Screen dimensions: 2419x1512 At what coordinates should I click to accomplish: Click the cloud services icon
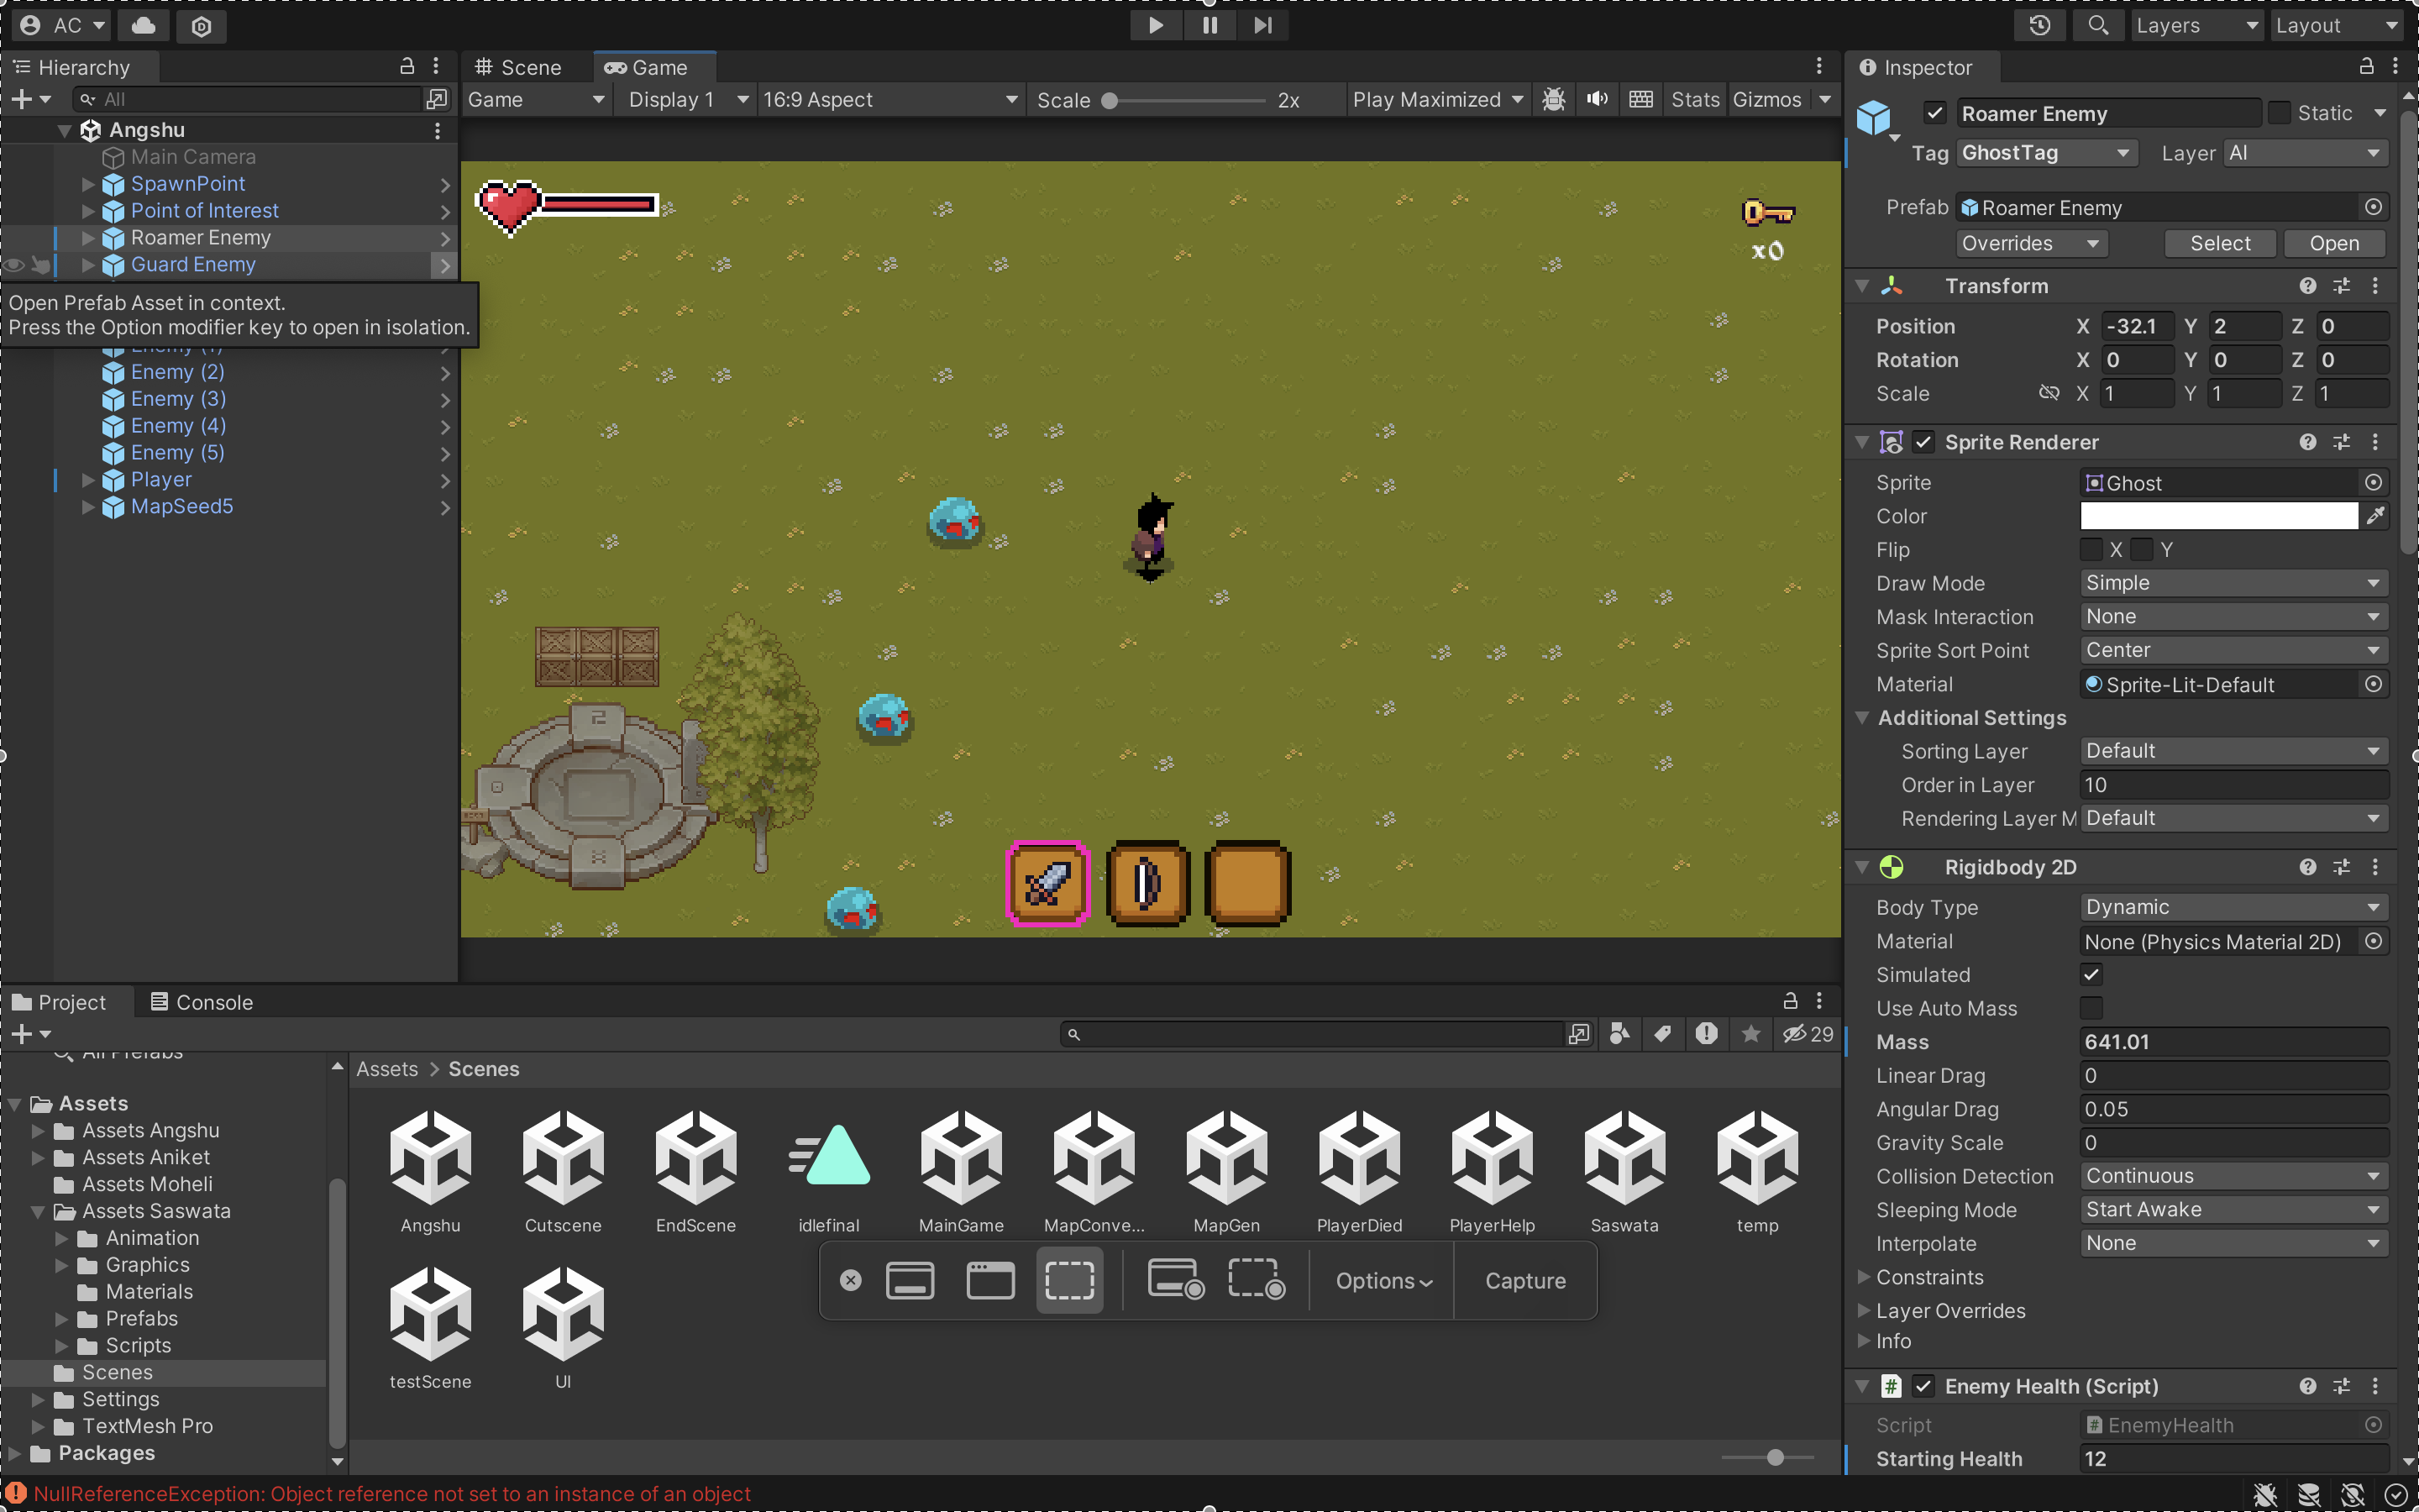point(144,25)
